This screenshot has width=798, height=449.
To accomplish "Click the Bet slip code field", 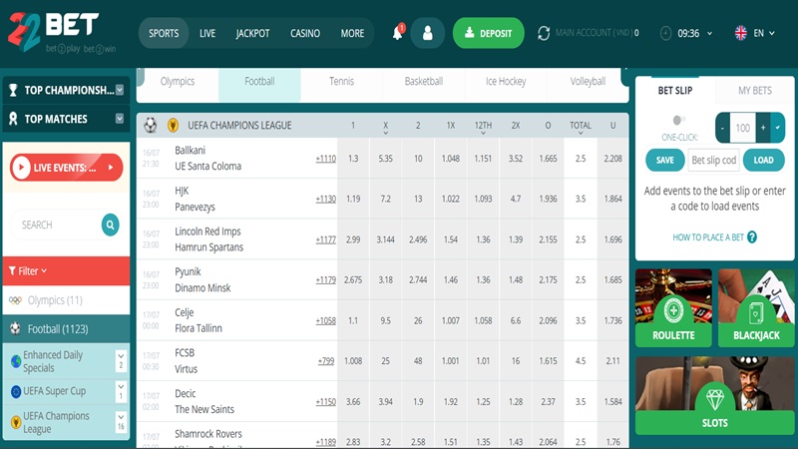I will tap(713, 160).
